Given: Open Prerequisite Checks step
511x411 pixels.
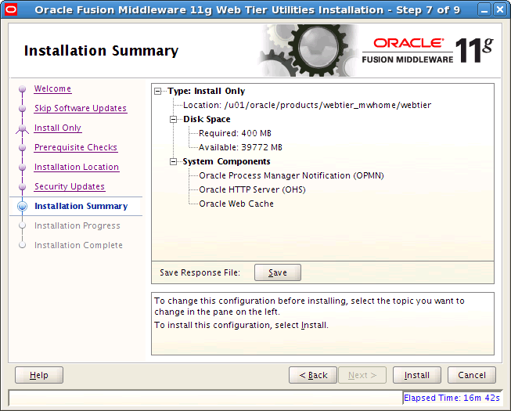Looking at the screenshot, I should click(x=76, y=147).
